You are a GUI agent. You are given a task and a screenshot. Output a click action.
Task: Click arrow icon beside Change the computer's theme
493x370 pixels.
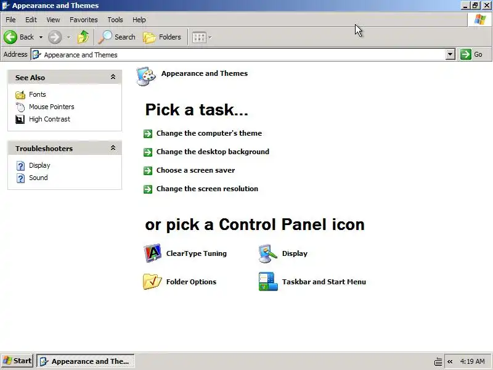[148, 134]
